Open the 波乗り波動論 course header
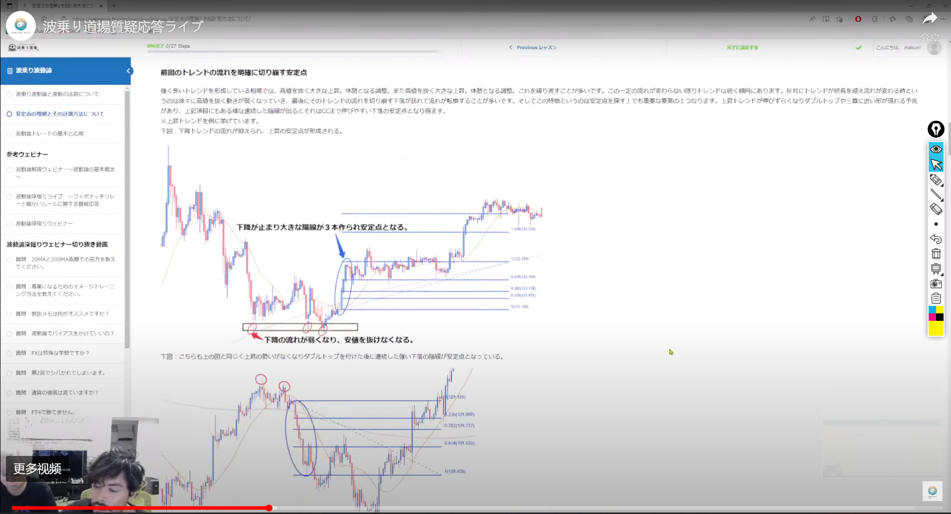Viewport: 951px width, 514px height. point(66,71)
